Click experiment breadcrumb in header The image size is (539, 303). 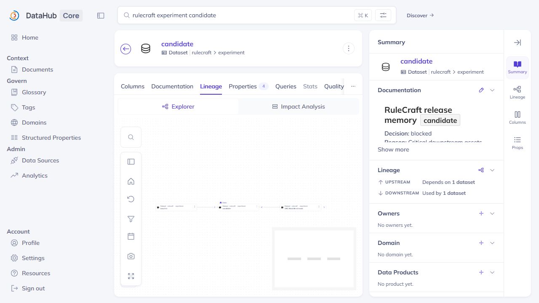(231, 53)
